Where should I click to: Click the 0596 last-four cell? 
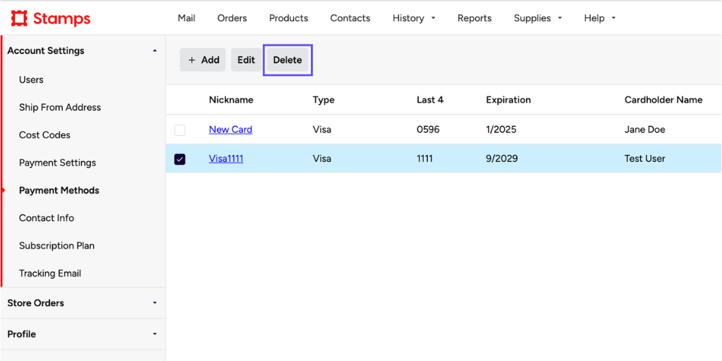point(428,129)
